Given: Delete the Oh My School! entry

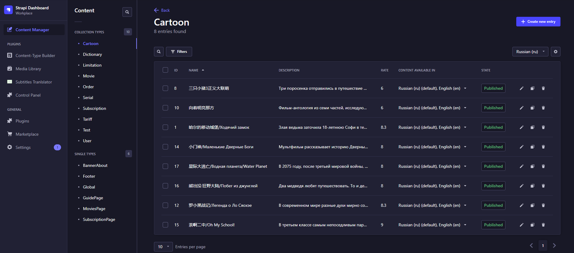Looking at the screenshot, I should (543, 225).
